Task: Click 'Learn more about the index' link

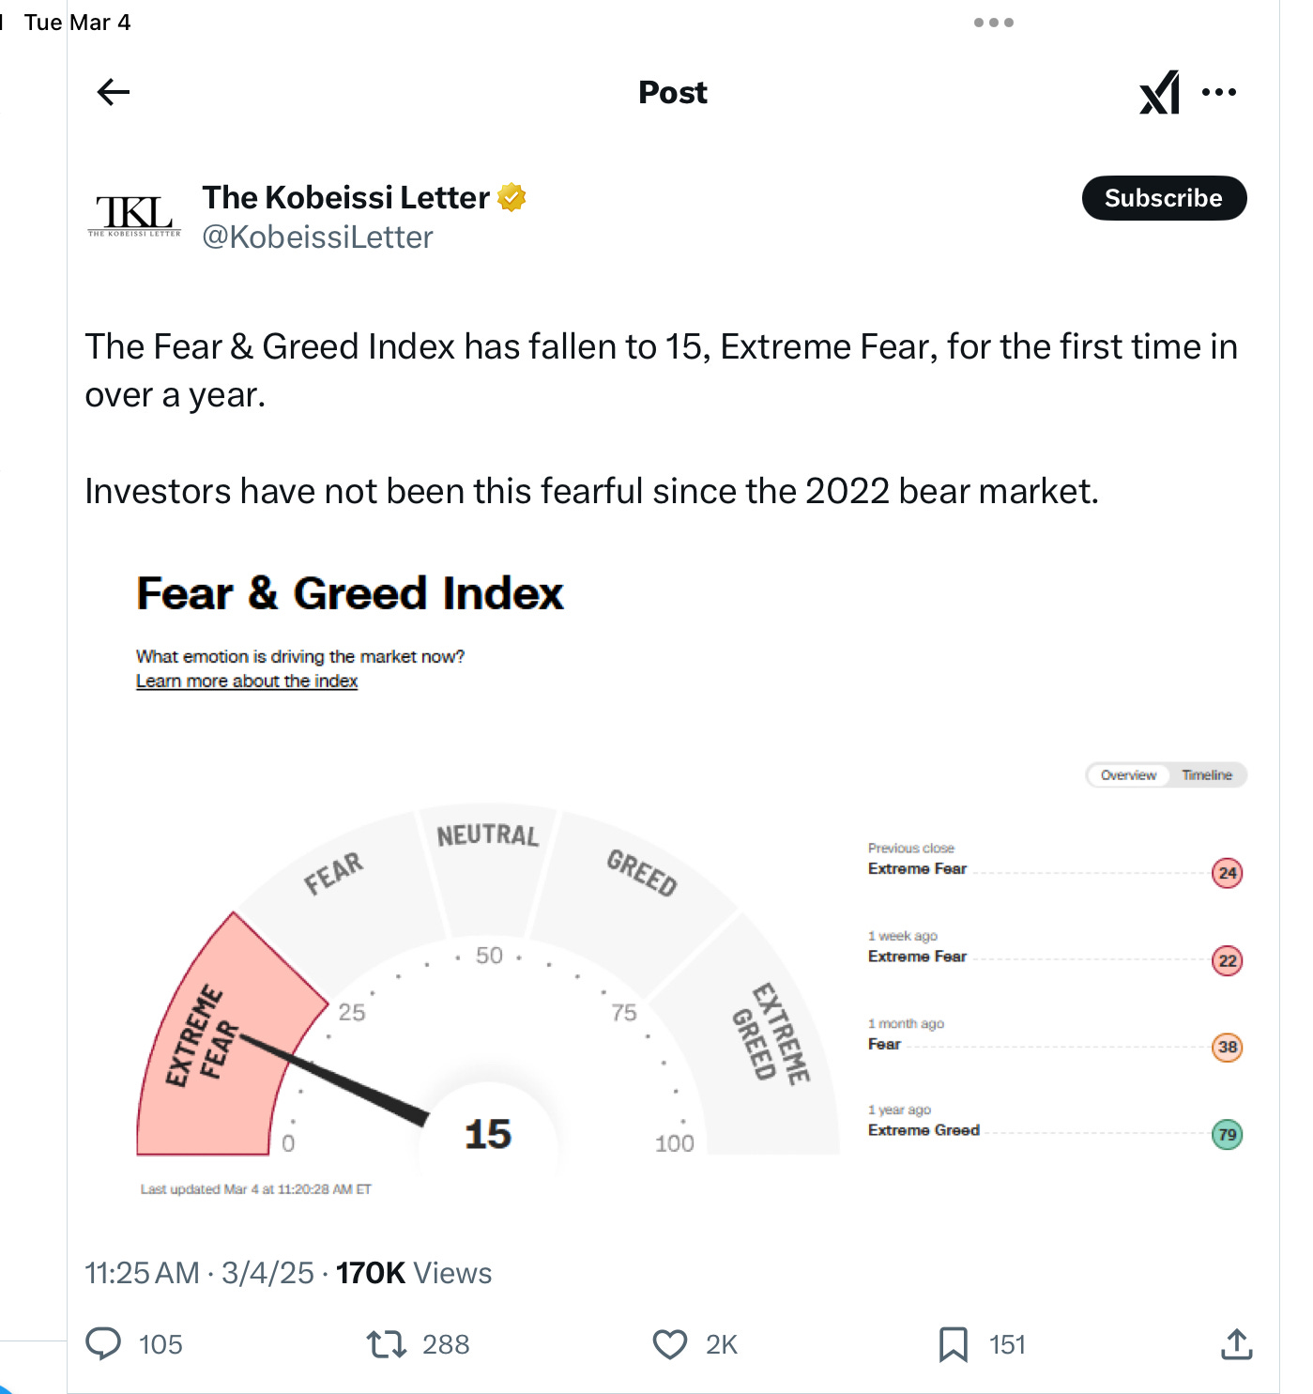Action: pyautogui.click(x=247, y=682)
